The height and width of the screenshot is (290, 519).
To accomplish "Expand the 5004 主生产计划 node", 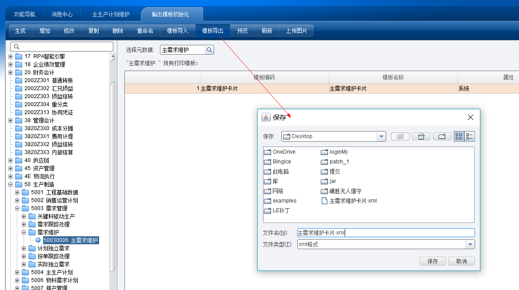I will [17, 273].
